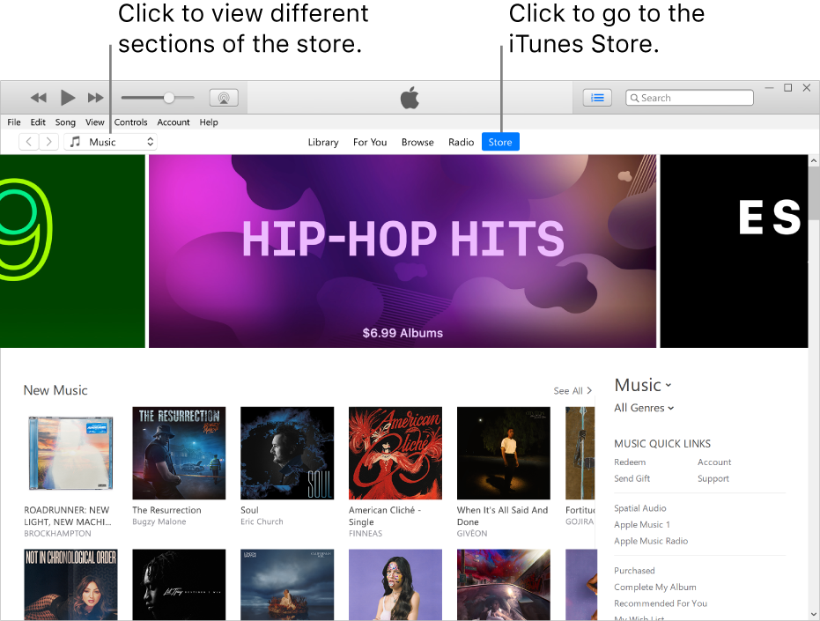Click the rewind previous track button
Image resolution: width=820 pixels, height=621 pixels.
(x=38, y=97)
